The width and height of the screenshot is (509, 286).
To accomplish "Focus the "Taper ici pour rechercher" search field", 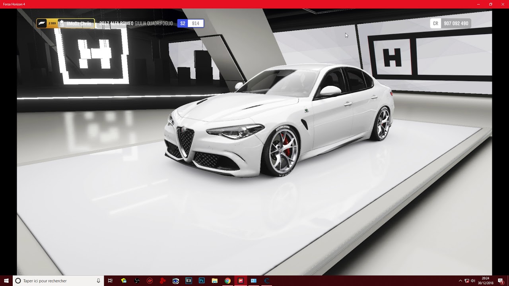I will [58, 281].
